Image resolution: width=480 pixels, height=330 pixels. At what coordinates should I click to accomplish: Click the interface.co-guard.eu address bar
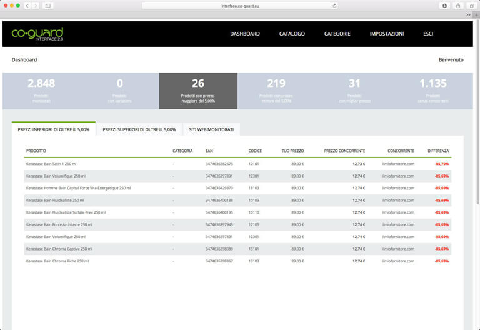coord(240,6)
